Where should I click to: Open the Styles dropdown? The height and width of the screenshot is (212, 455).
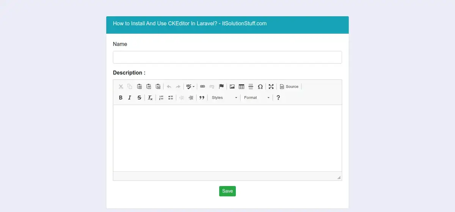(224, 98)
